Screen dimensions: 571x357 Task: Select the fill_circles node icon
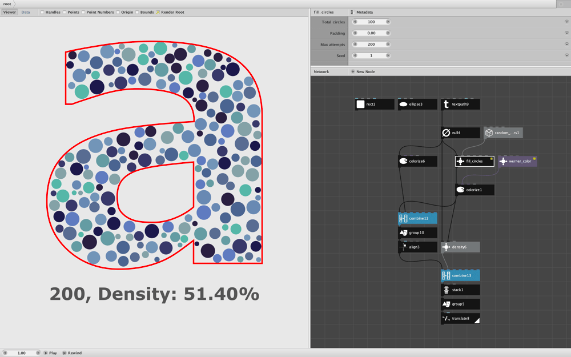click(x=460, y=162)
